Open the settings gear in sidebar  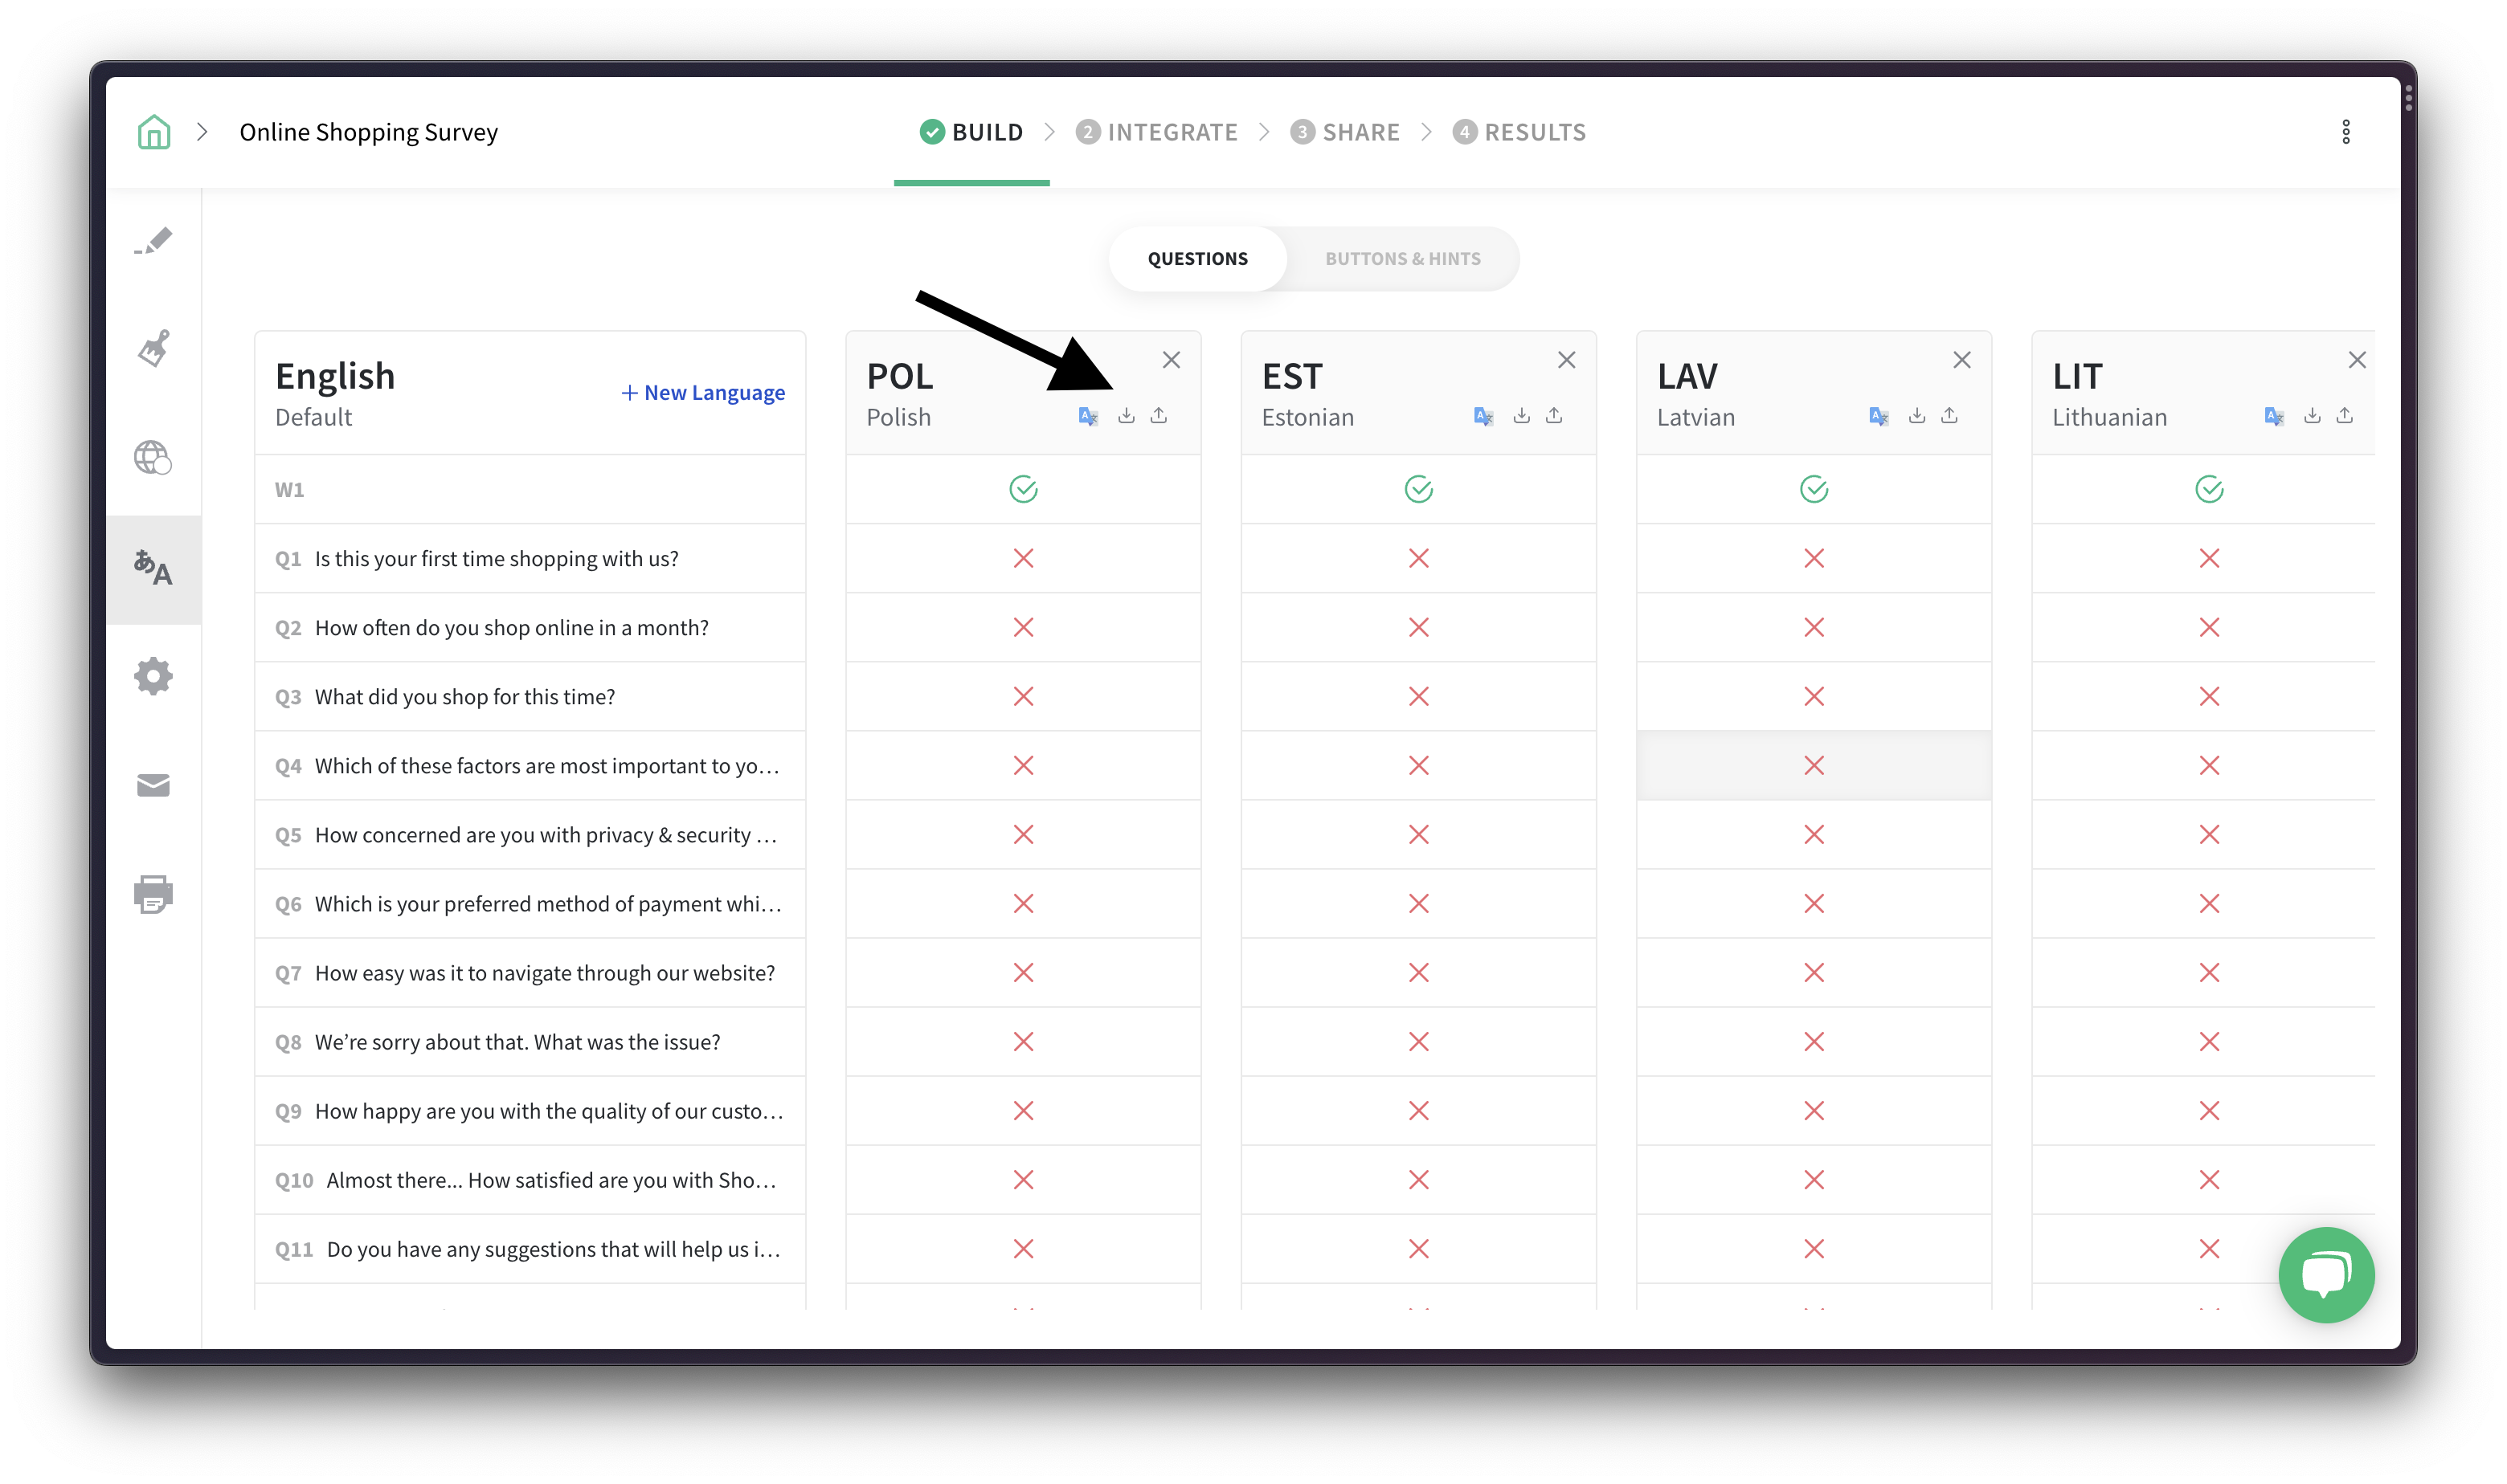153,677
